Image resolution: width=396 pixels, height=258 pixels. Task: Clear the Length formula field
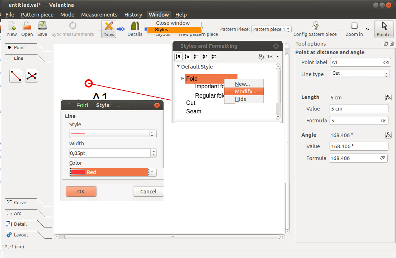point(383,121)
